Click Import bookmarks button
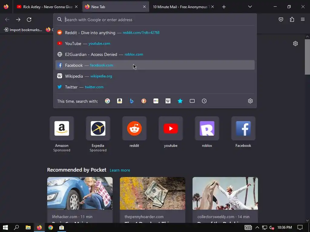The image size is (310, 232). click(x=23, y=30)
